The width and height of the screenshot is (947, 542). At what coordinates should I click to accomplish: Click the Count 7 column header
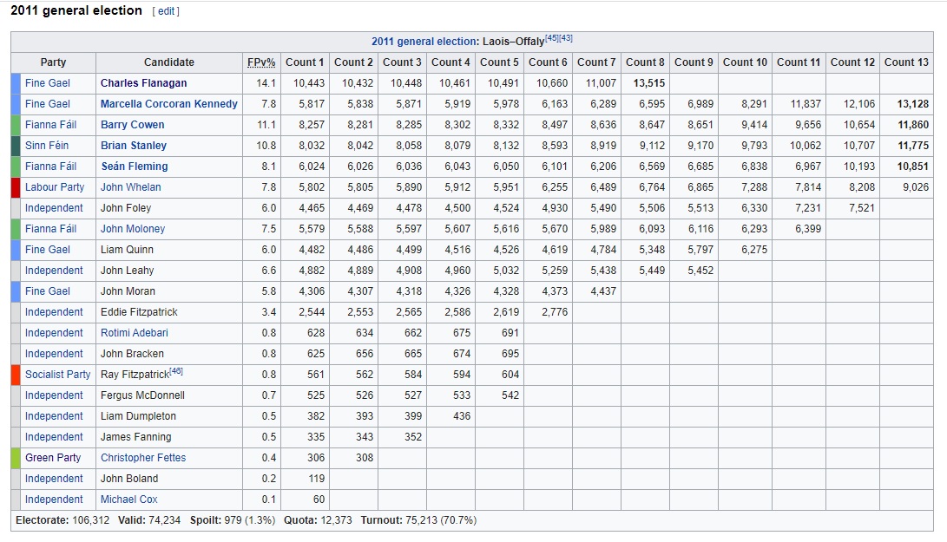(596, 62)
